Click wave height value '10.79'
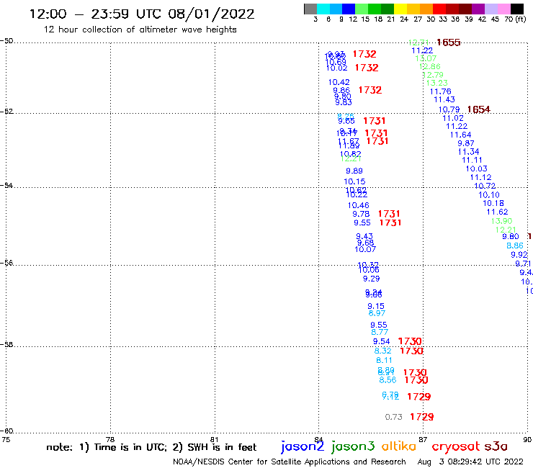This screenshot has height=468, width=533. click(449, 109)
